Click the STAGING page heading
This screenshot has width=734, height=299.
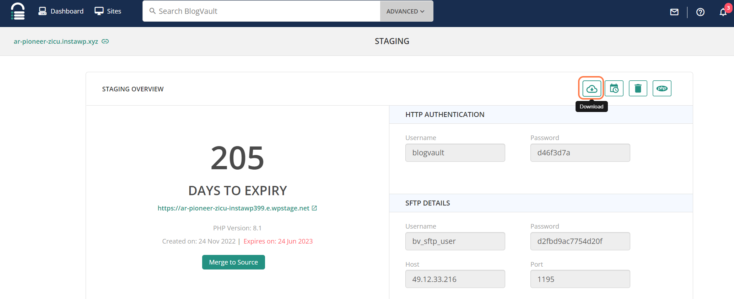coord(392,41)
